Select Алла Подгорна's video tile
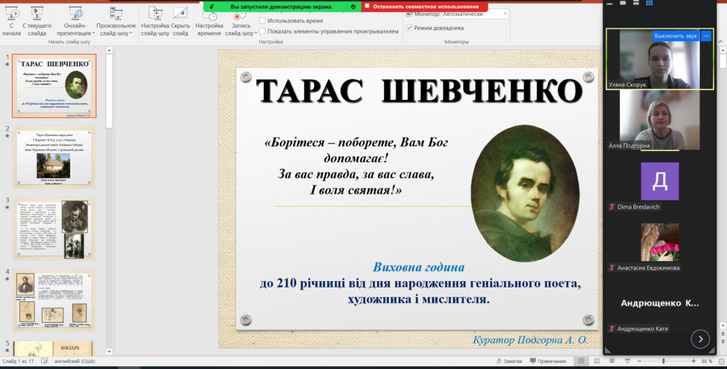This screenshot has width=727, height=369. pos(660,120)
